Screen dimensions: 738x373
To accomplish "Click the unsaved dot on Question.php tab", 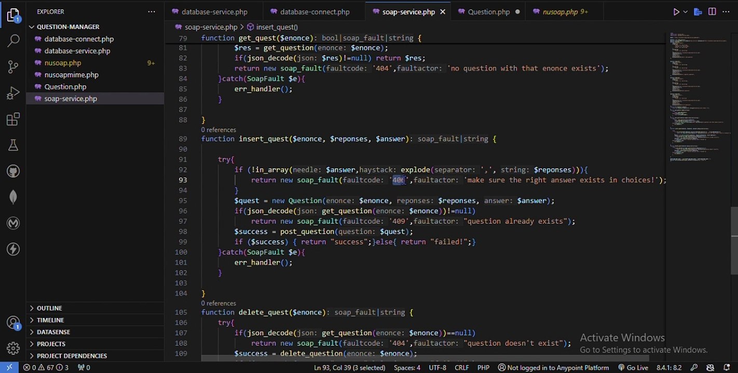I will (517, 11).
